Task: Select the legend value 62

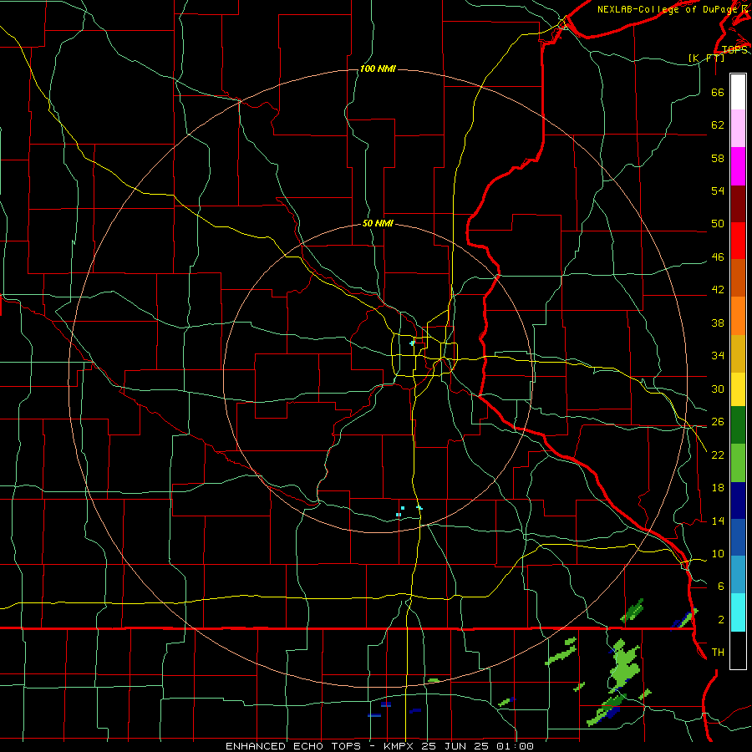Action: point(718,124)
